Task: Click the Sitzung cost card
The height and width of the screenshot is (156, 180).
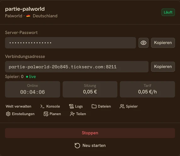Action: click(90, 89)
